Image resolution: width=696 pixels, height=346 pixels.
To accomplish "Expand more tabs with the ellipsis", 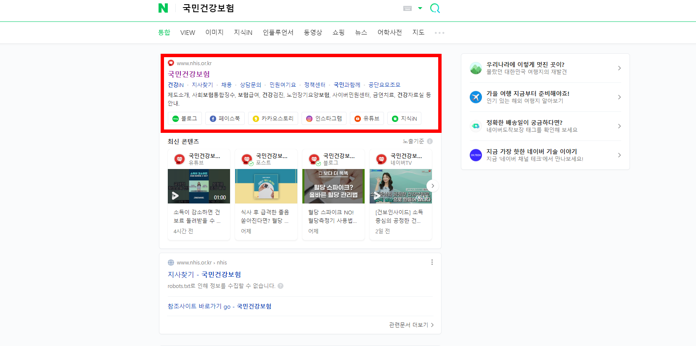I will (439, 33).
